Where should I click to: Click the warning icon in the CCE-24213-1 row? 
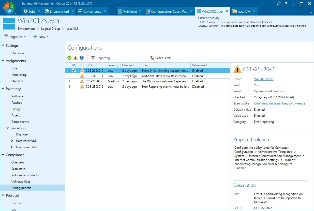point(82,76)
